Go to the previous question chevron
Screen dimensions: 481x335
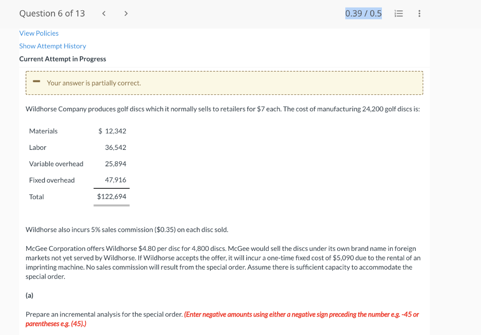[103, 13]
